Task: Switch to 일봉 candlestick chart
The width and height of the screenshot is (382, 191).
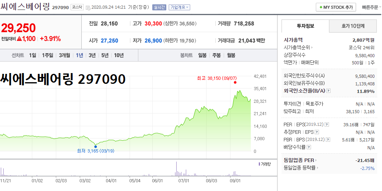Action: point(203,55)
